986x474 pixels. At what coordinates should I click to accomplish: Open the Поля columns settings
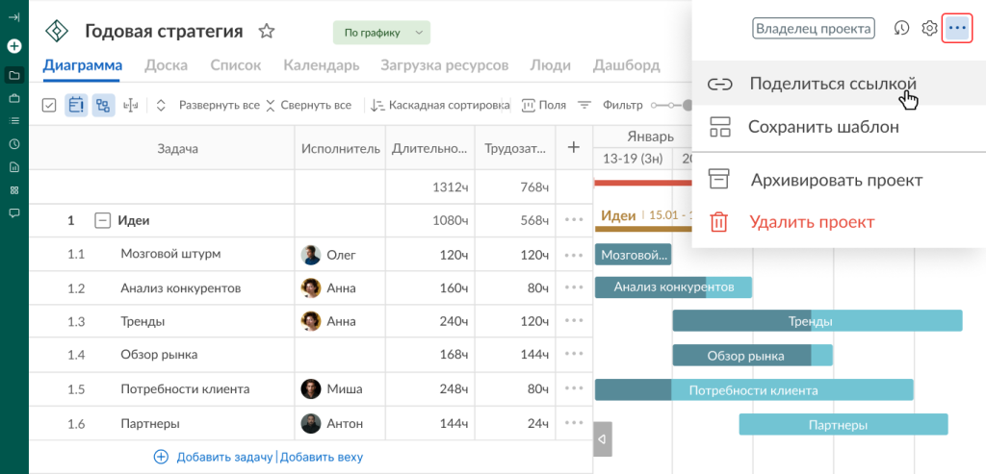click(545, 105)
